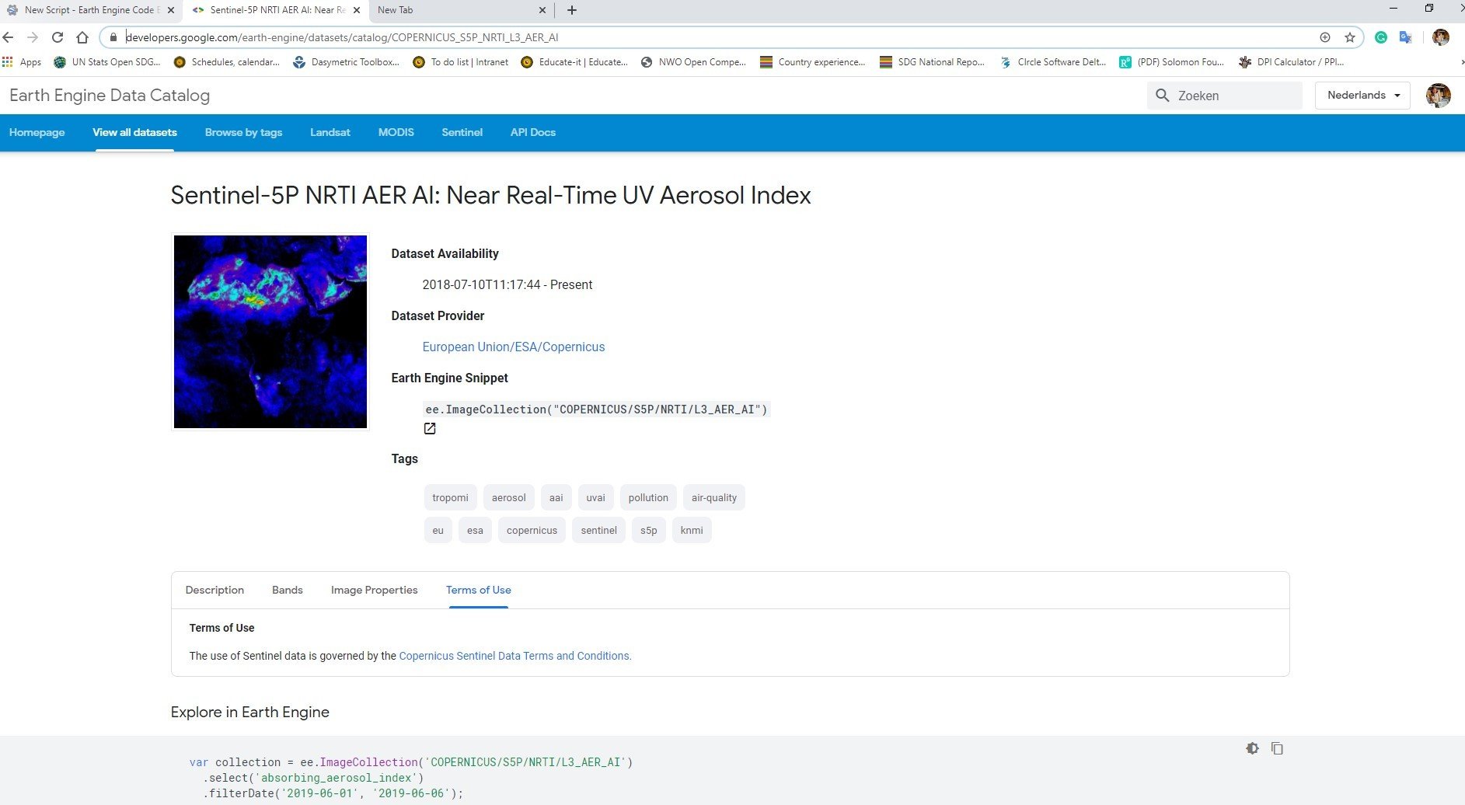Click the copernicus tag
This screenshot has width=1465, height=805.
click(x=532, y=530)
